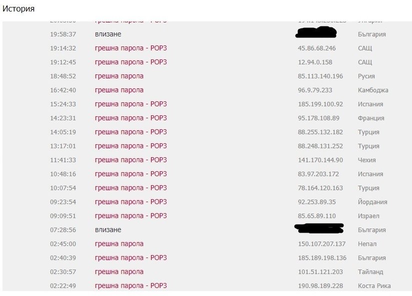Click the влизане entry at 07:28:56
The height and width of the screenshot is (296, 412).
(x=108, y=230)
